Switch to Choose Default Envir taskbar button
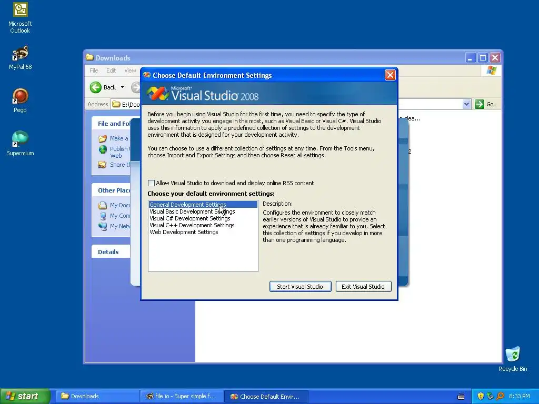 [x=266, y=396]
